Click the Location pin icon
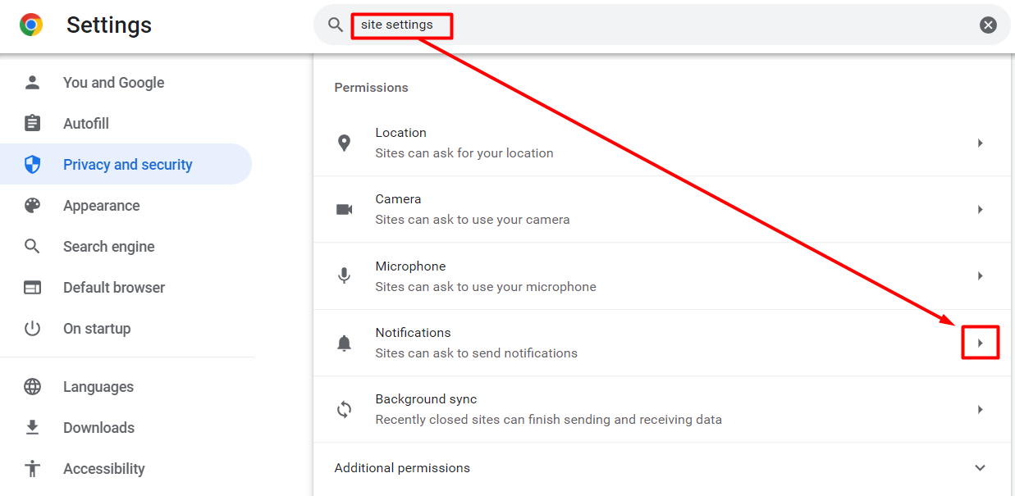 [x=345, y=143]
